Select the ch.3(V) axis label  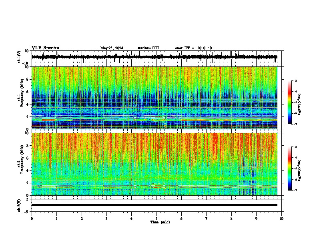(x=19, y=205)
